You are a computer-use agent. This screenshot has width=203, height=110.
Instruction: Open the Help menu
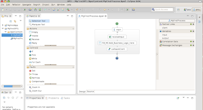(69, 5)
